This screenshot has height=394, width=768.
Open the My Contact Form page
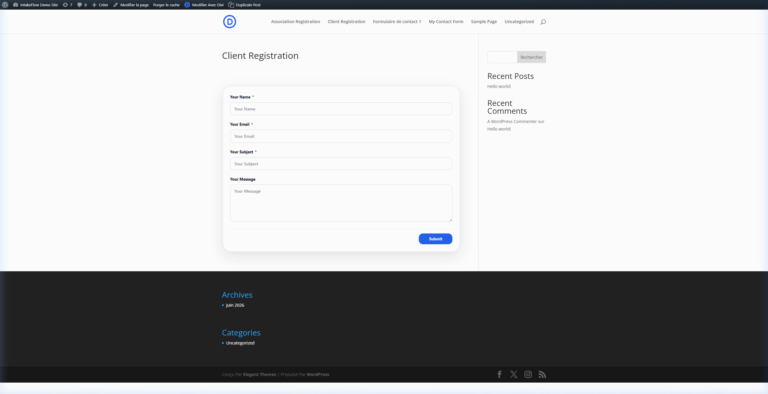tap(446, 22)
